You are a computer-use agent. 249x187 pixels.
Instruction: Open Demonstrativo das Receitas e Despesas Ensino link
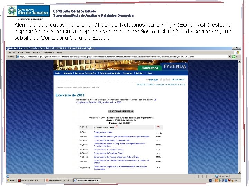tap(122, 162)
